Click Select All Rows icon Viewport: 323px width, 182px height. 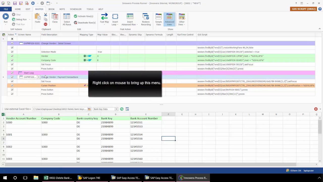(x=67, y=17)
